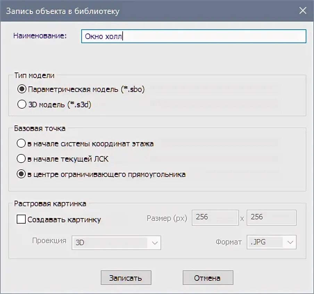Click the Размер (px) label
This screenshot has height=294, width=314.
click(x=167, y=218)
